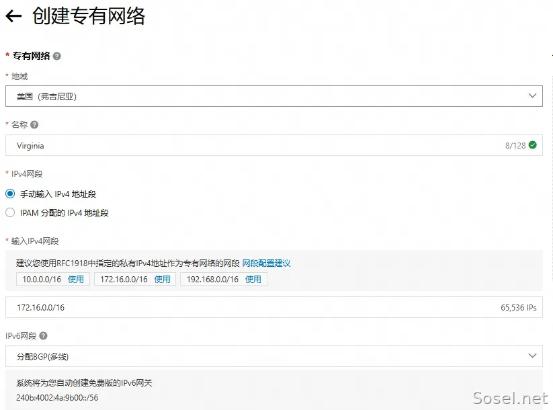
Task: Expand the IPv6网段 dropdown chevron
Action: (x=533, y=356)
